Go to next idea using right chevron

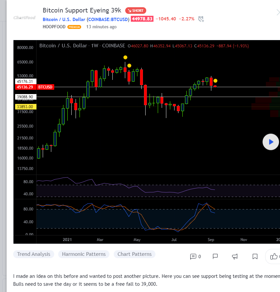pos(278,12)
